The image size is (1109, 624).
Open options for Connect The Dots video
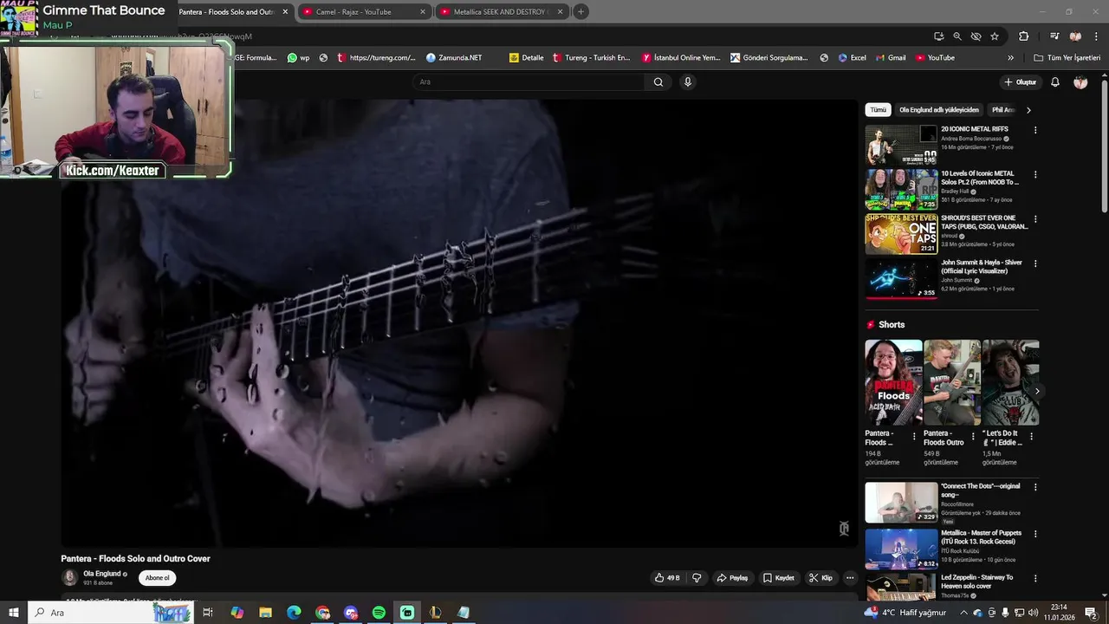(1034, 487)
